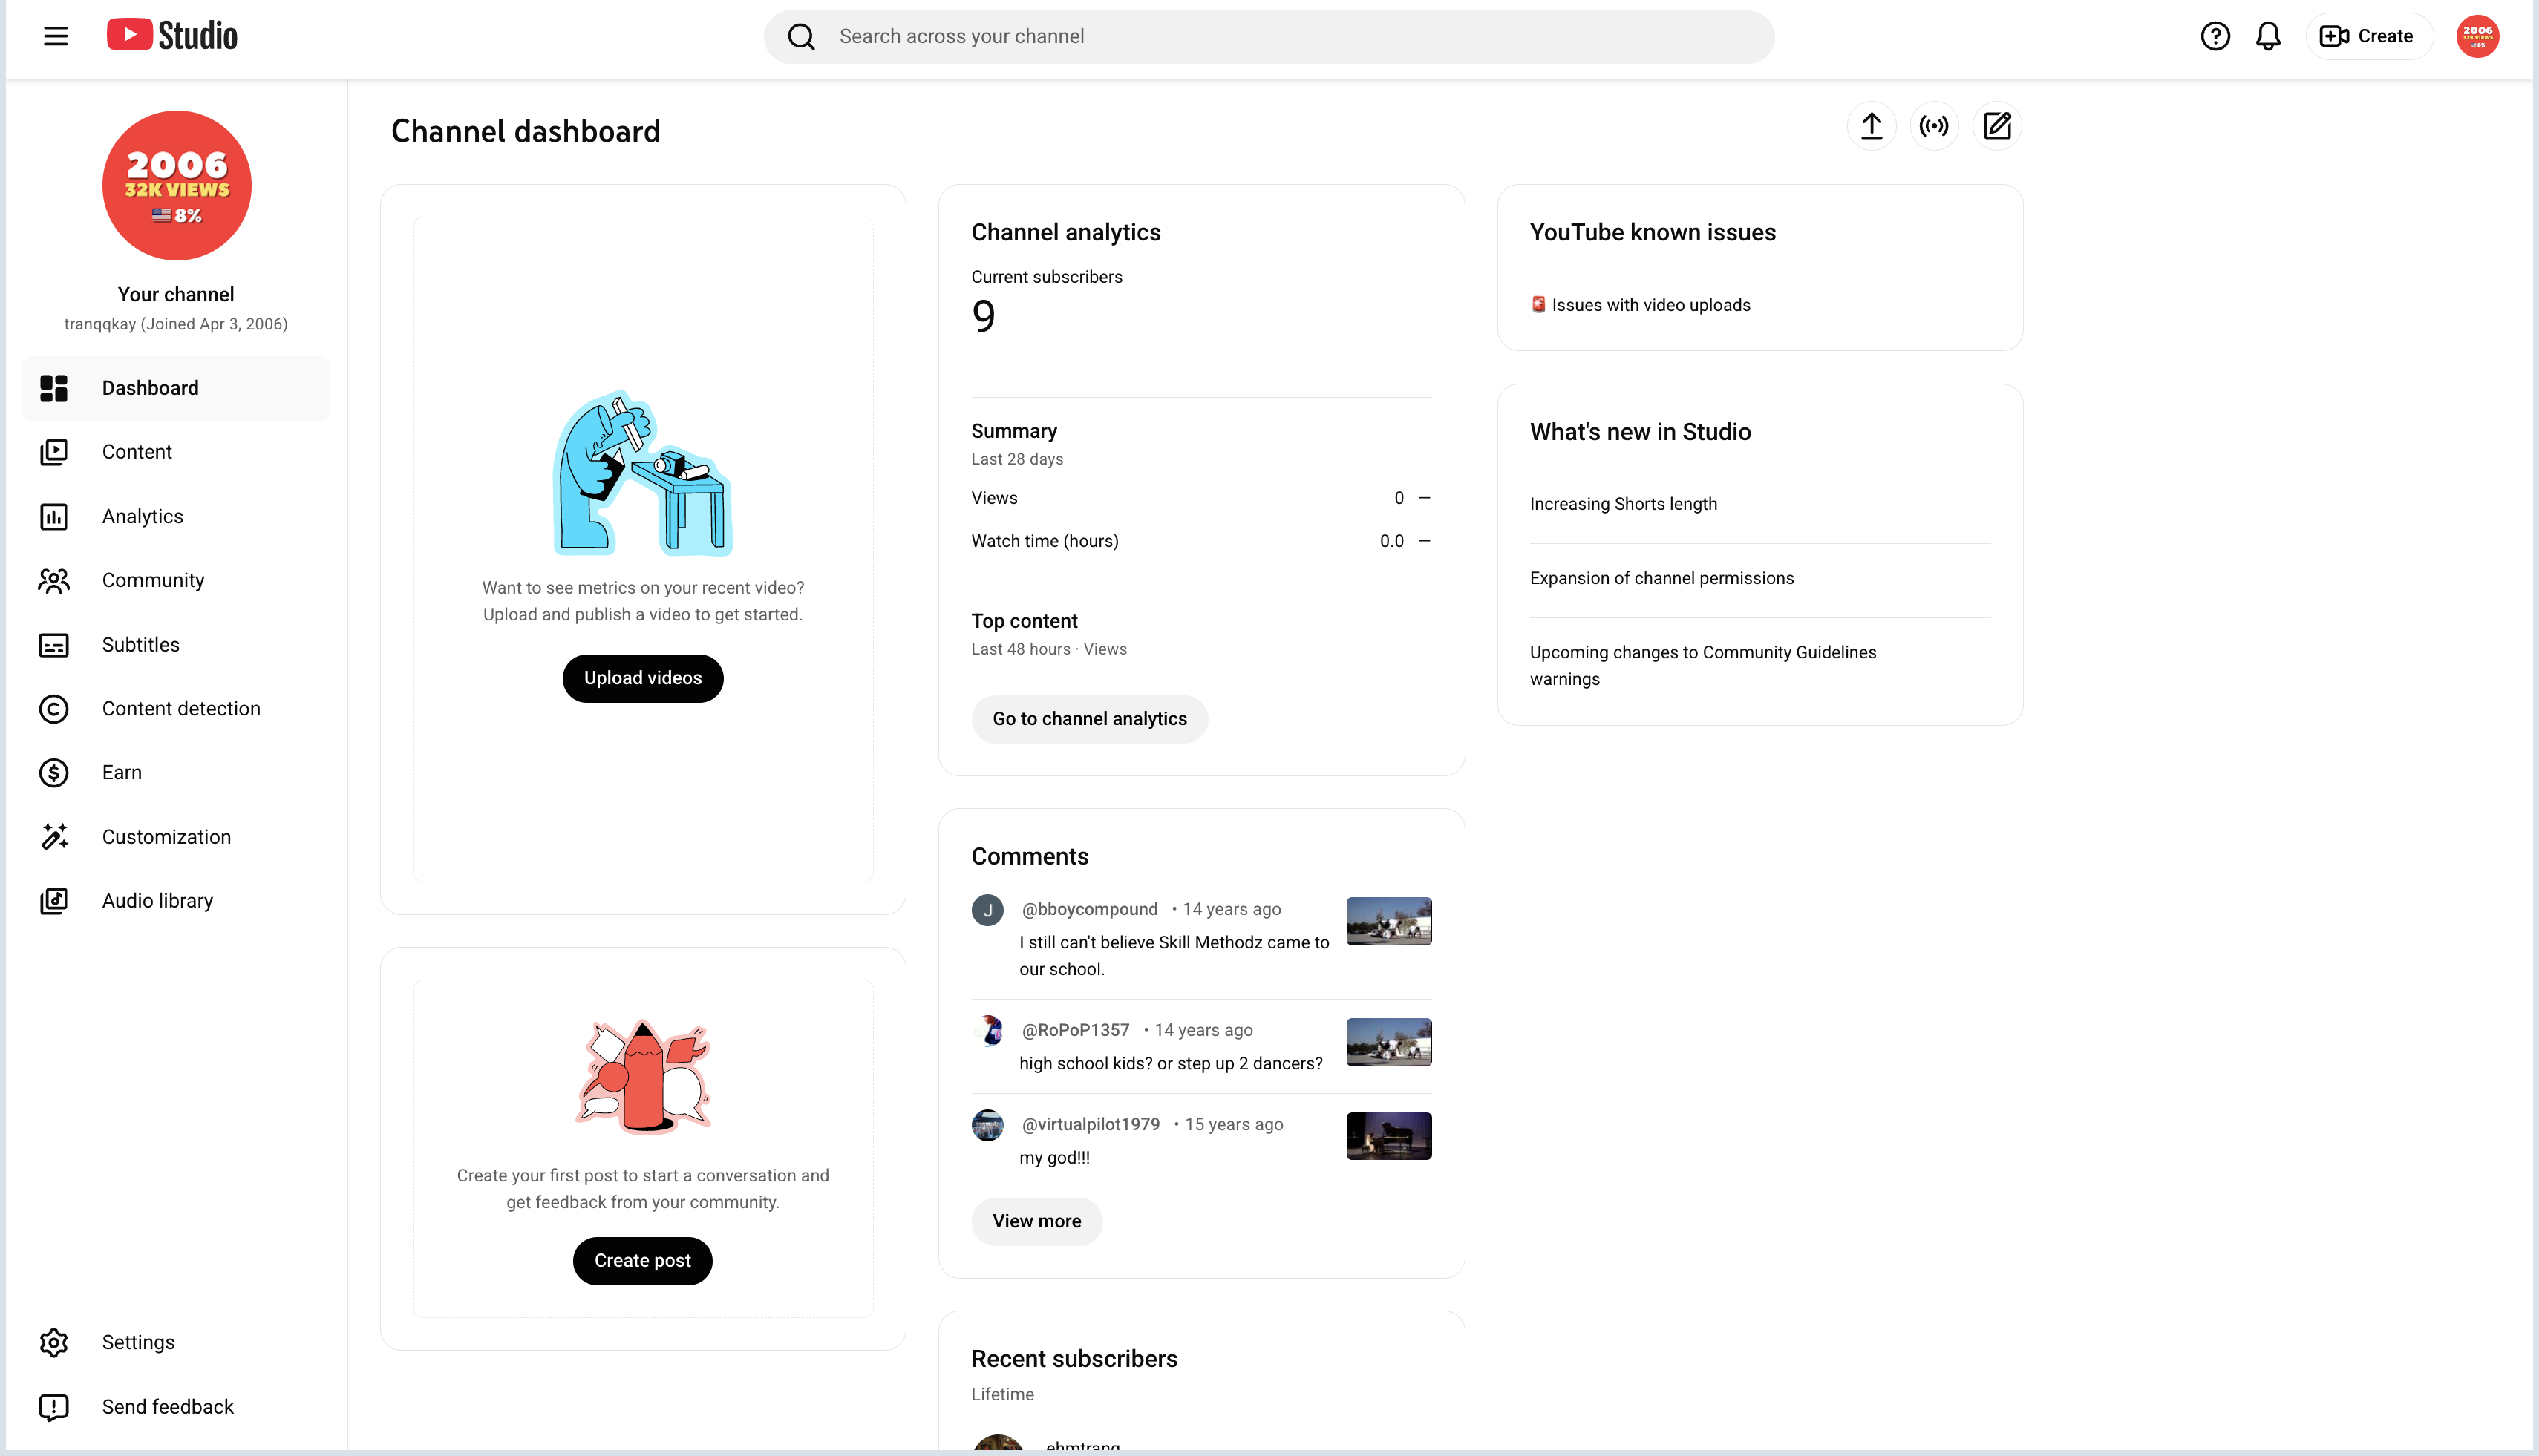This screenshot has width=2539, height=1456.
Task: Open the Content detection section
Action: [176, 709]
